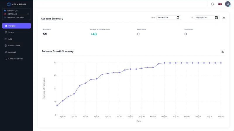Expand the account switcher arrows
This screenshot has height=131, width=234.
tap(28, 14)
